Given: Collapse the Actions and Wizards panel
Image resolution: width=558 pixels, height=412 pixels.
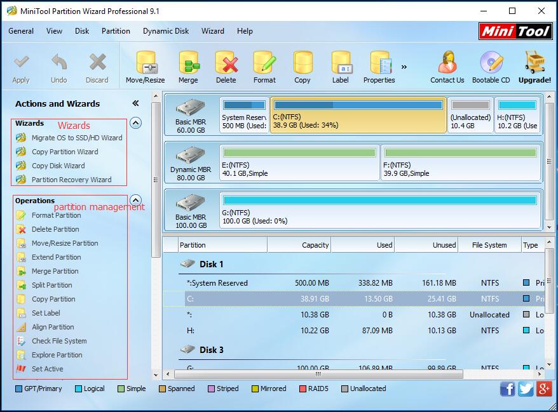Looking at the screenshot, I should 135,103.
